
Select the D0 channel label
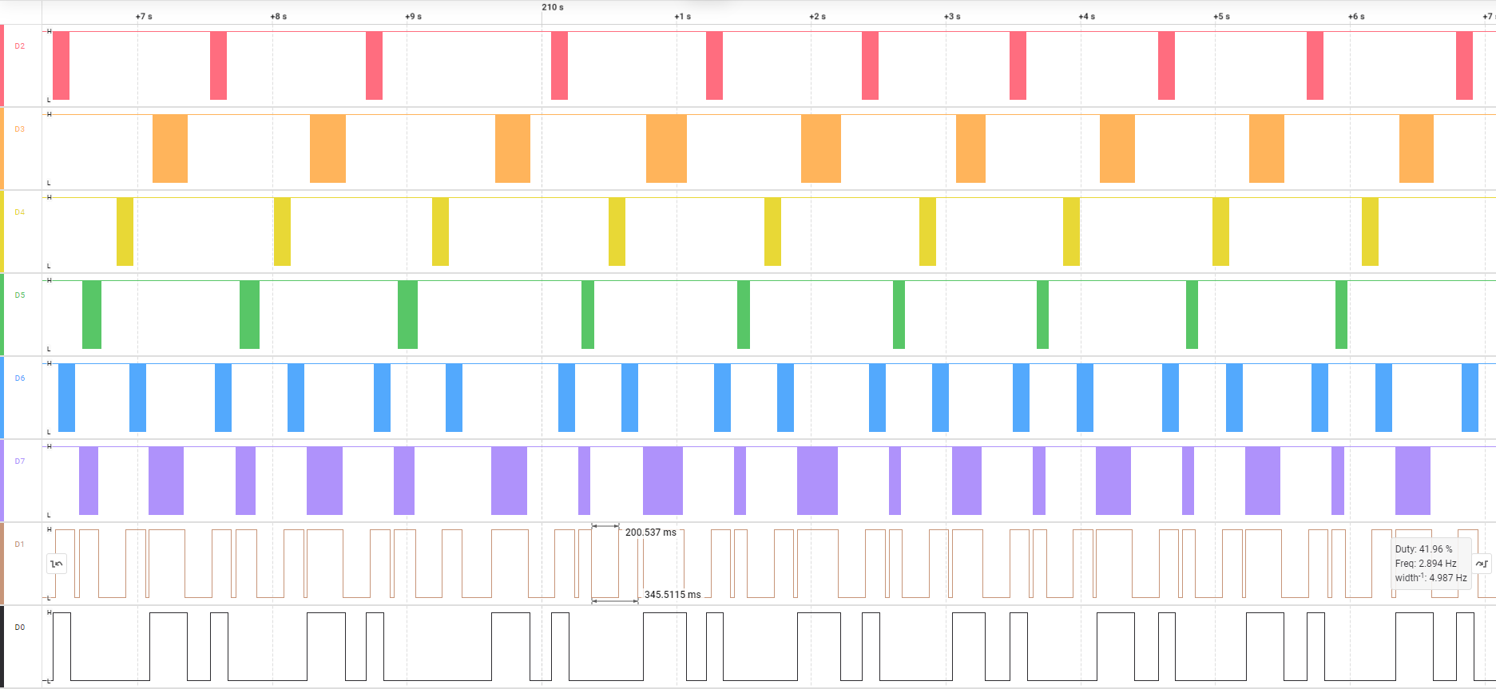coord(20,628)
